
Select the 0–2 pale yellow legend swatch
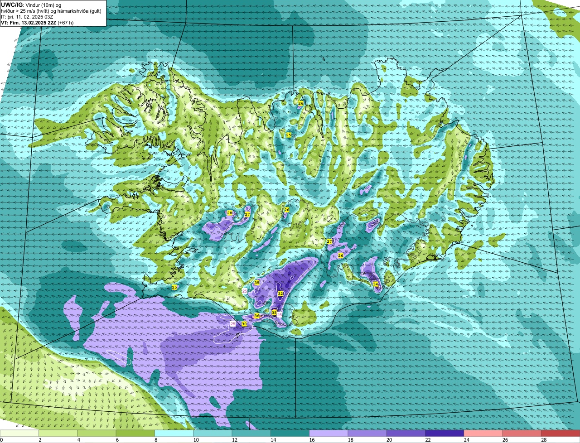tap(19, 433)
